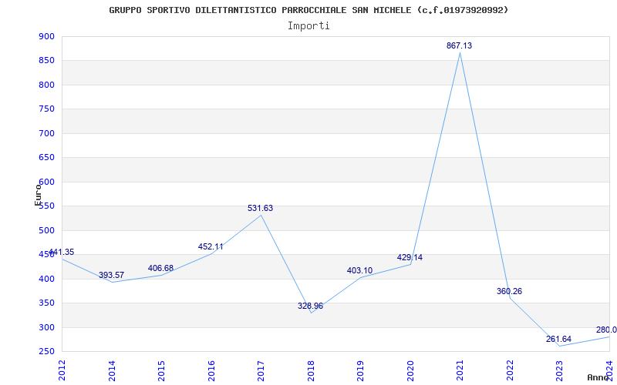Click the 900 y-axis tick label

tap(46, 36)
